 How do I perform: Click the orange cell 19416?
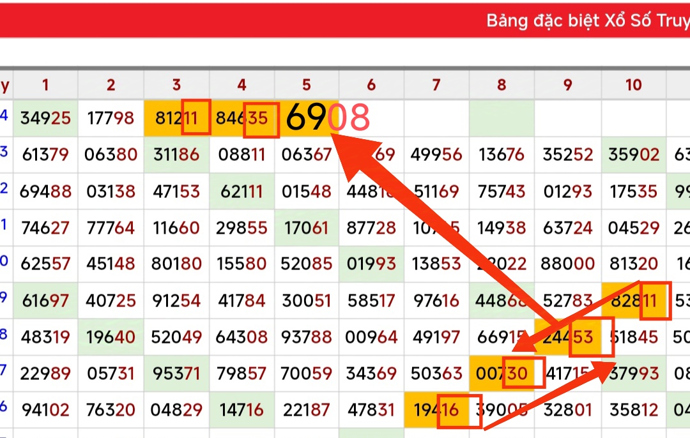click(436, 409)
